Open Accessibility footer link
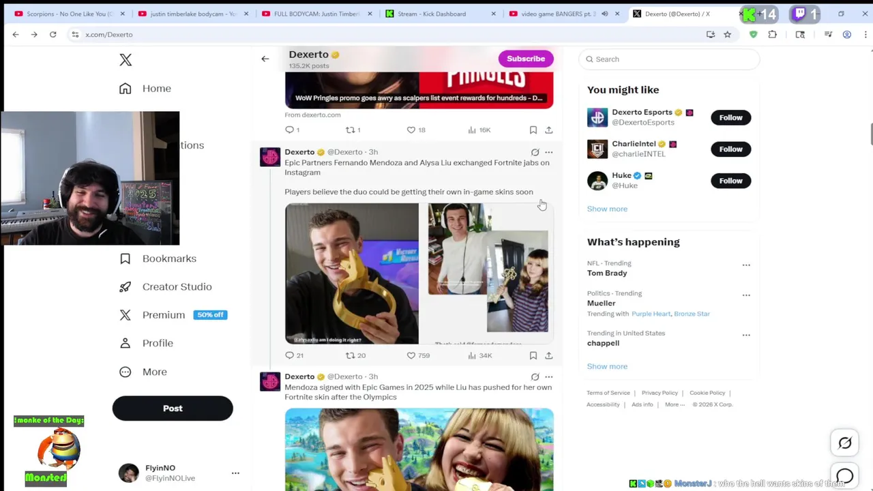873x491 pixels. pos(603,404)
